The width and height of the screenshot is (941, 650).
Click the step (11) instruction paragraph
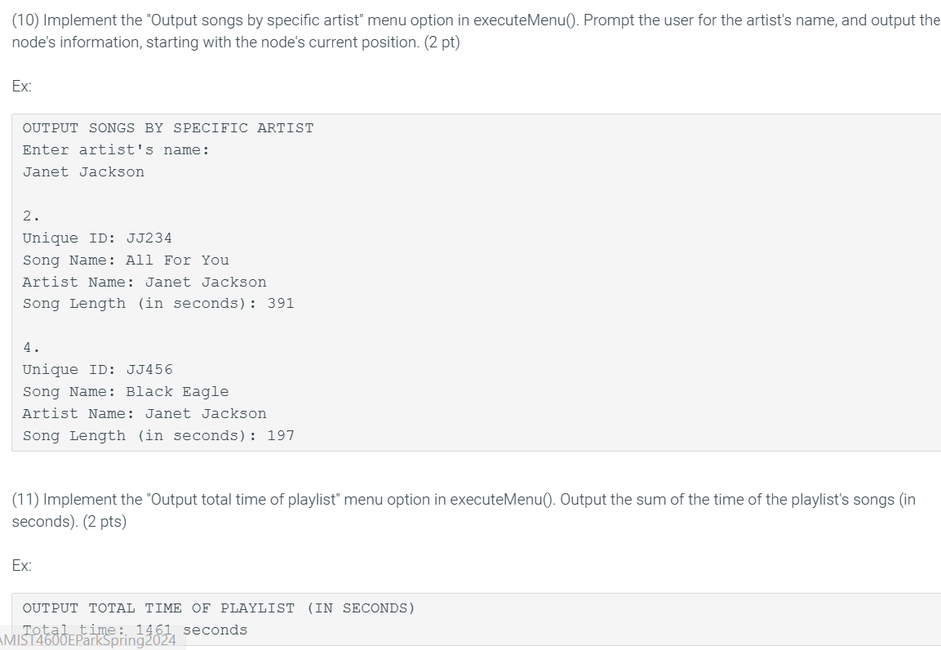pyautogui.click(x=464, y=510)
